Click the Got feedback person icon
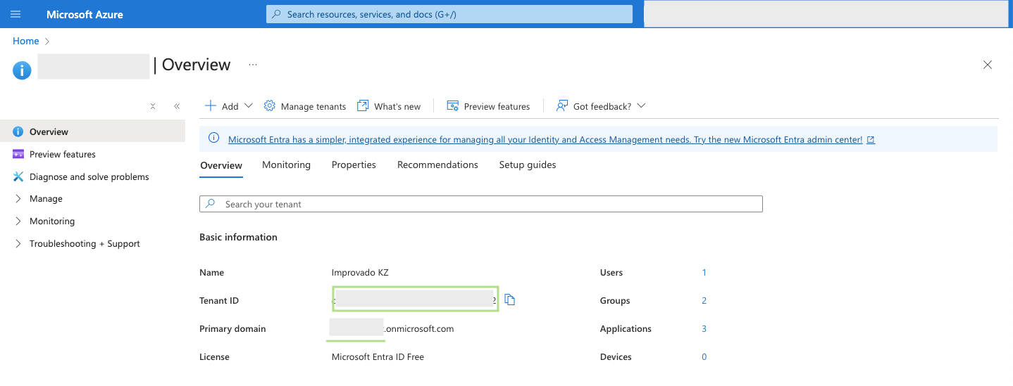This screenshot has height=386, width=1013. [562, 105]
